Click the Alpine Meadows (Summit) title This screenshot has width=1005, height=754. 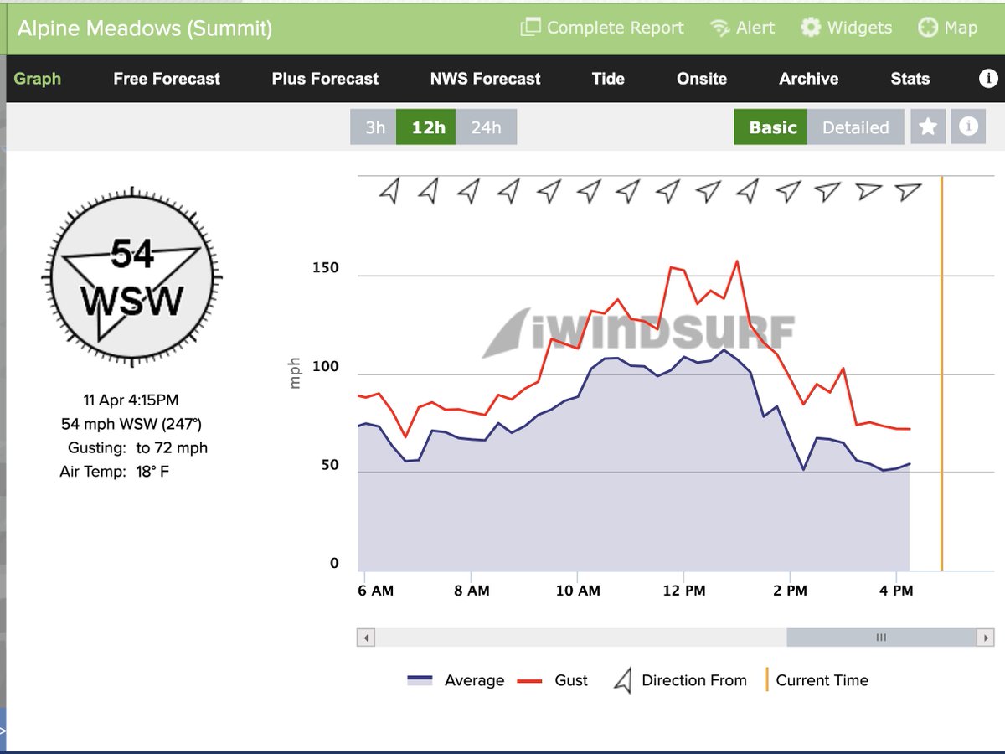coord(145,28)
